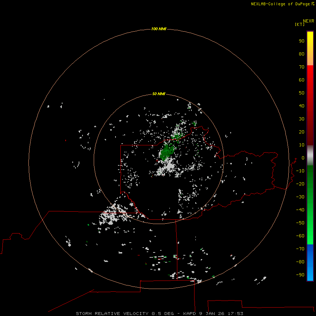Click the gray zero-velocity segment of color bar

coord(310,156)
